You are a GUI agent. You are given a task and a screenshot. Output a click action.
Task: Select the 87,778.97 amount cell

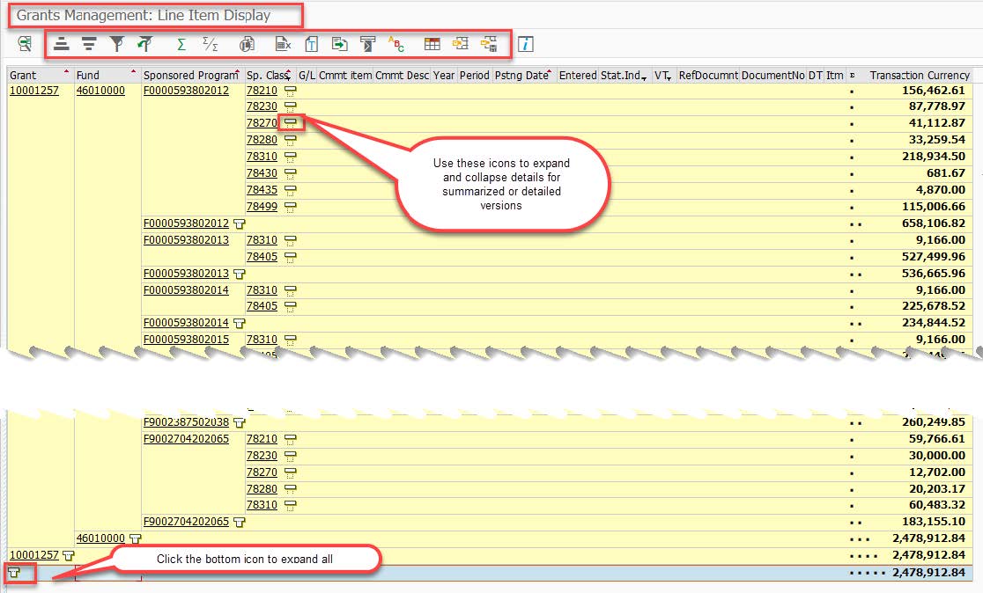pos(937,106)
